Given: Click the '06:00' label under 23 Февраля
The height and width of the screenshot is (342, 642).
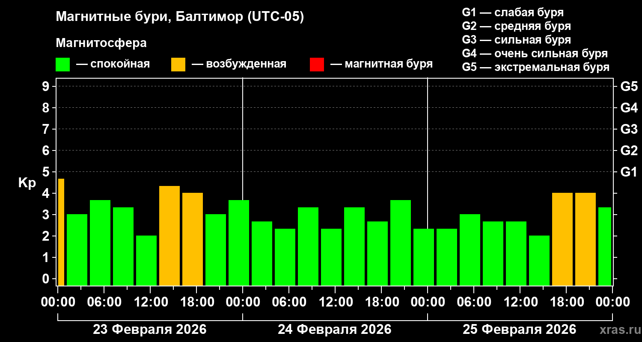Looking at the screenshot, I should (x=104, y=302).
